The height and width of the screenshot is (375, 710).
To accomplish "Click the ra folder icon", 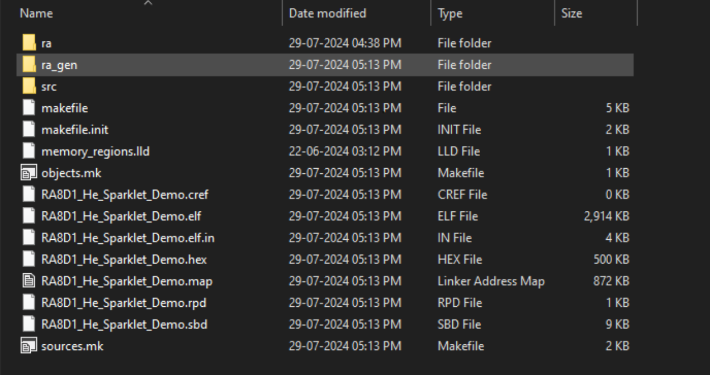I will click(29, 43).
